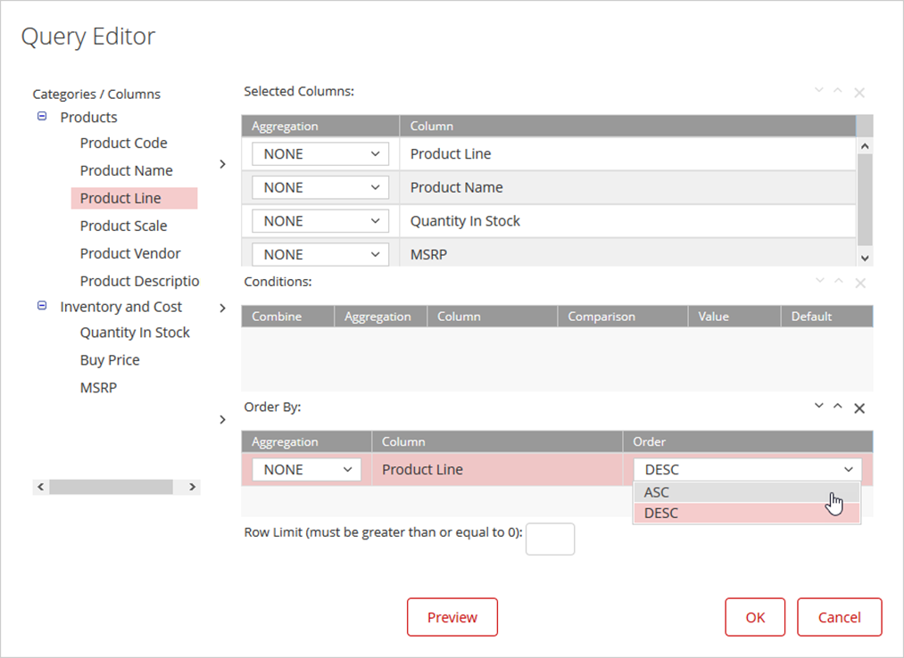The image size is (904, 658).
Task: Click the add arrow beside Conditions
Action: point(222,308)
